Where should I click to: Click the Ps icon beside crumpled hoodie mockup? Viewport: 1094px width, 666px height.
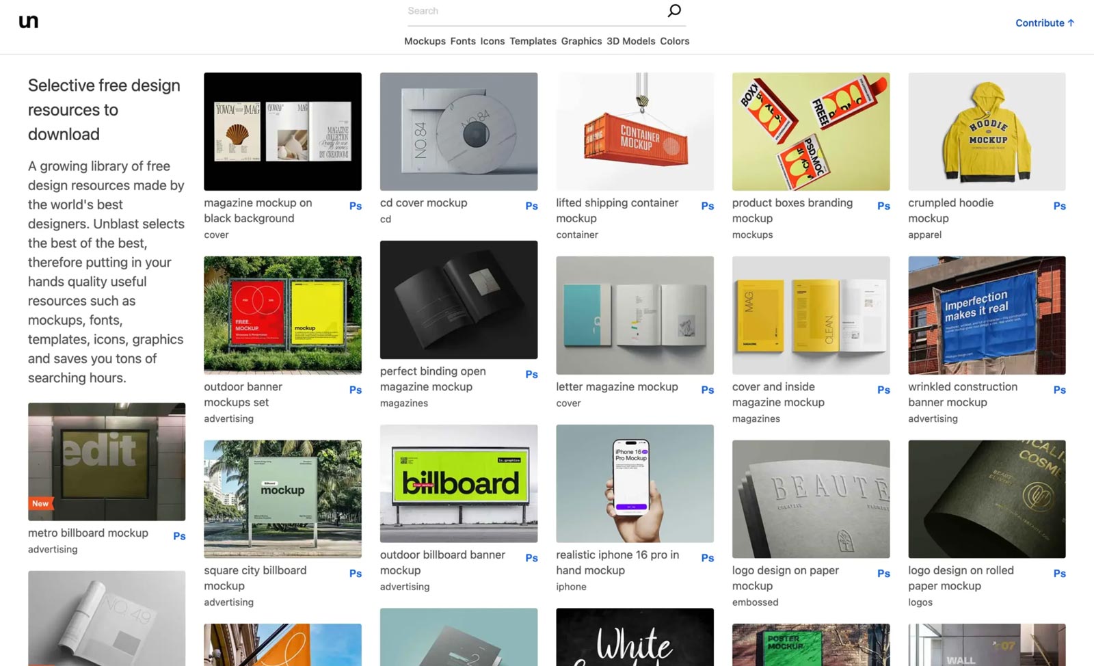(x=1060, y=206)
